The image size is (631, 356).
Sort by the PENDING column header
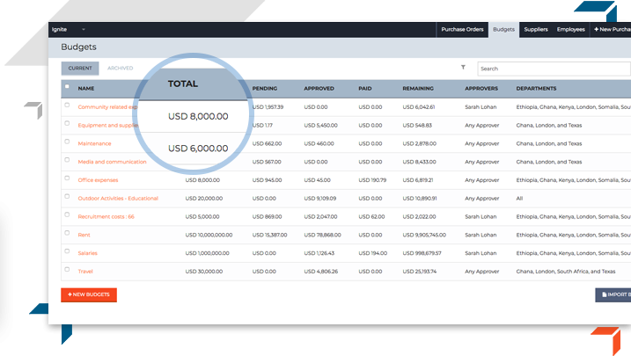(x=265, y=89)
